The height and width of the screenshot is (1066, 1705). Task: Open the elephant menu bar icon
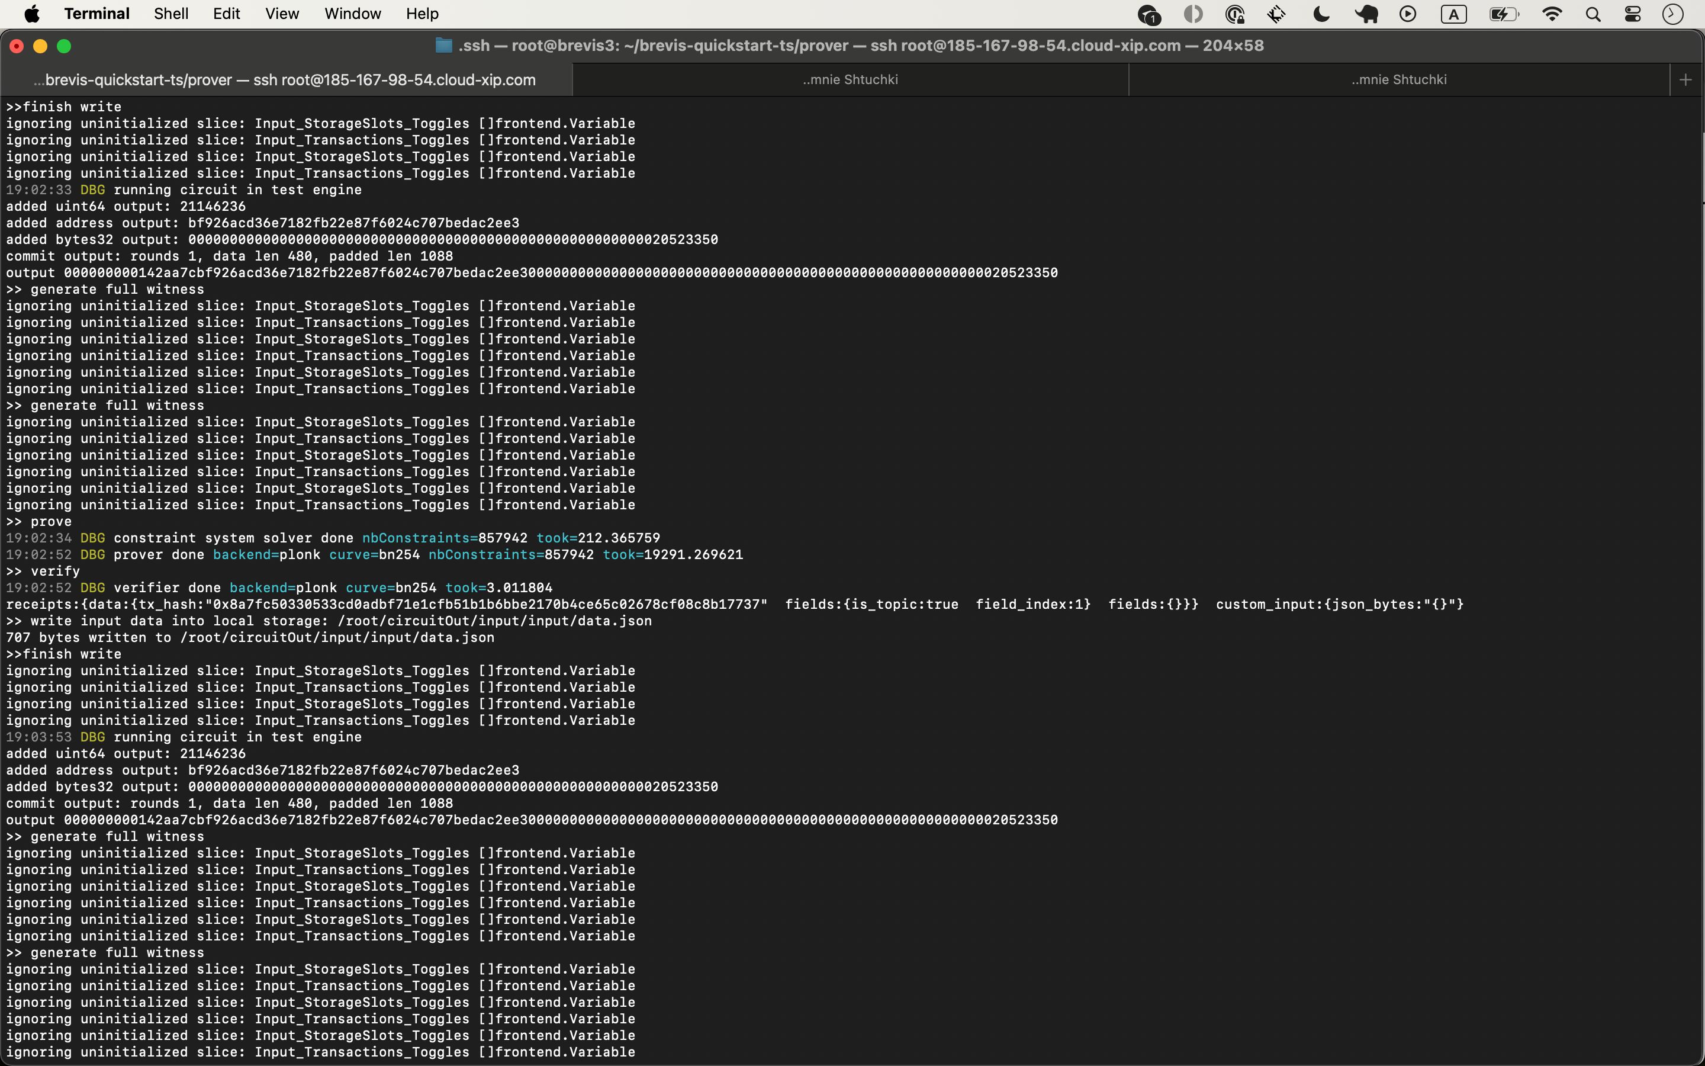pos(1366,14)
